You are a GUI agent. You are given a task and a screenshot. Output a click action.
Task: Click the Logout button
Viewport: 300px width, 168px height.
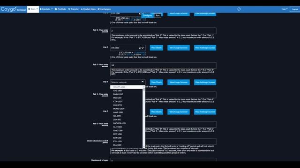pyautogui.click(x=295, y=9)
